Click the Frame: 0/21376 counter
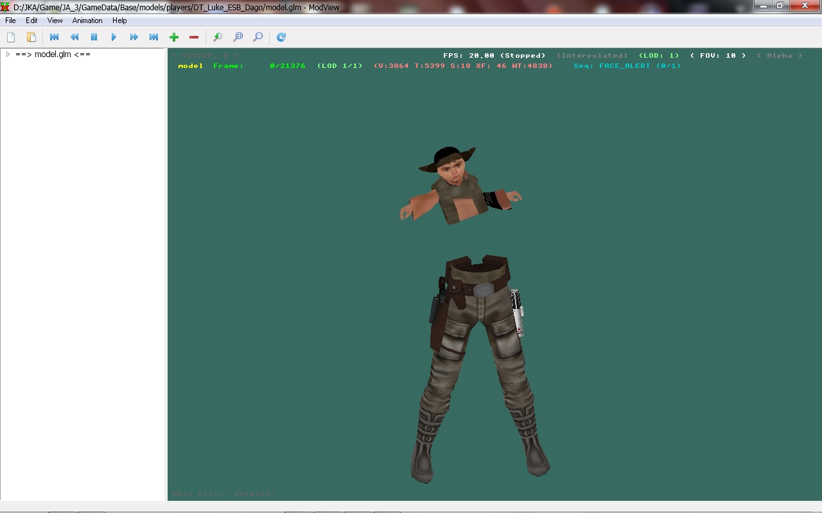Image resolution: width=822 pixels, height=513 pixels. click(259, 66)
